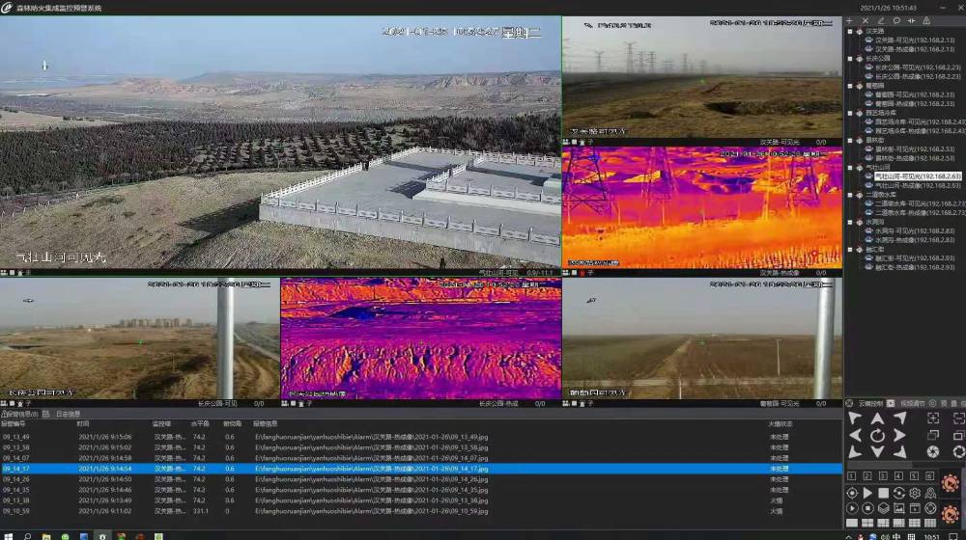966x540 pixels.
Task: Select PTZ preset number 3
Action: point(883,475)
